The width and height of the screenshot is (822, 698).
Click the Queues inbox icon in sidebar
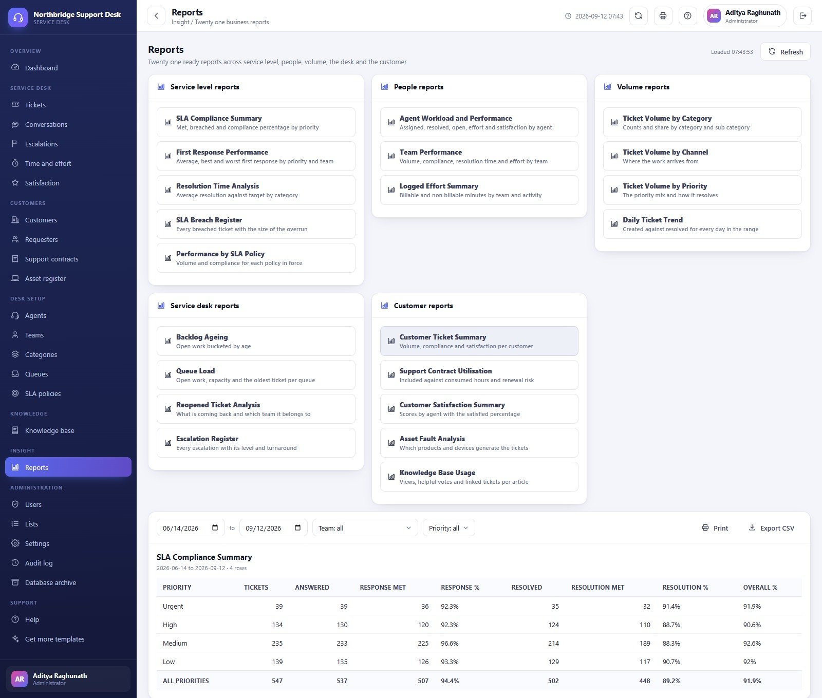[x=15, y=374]
